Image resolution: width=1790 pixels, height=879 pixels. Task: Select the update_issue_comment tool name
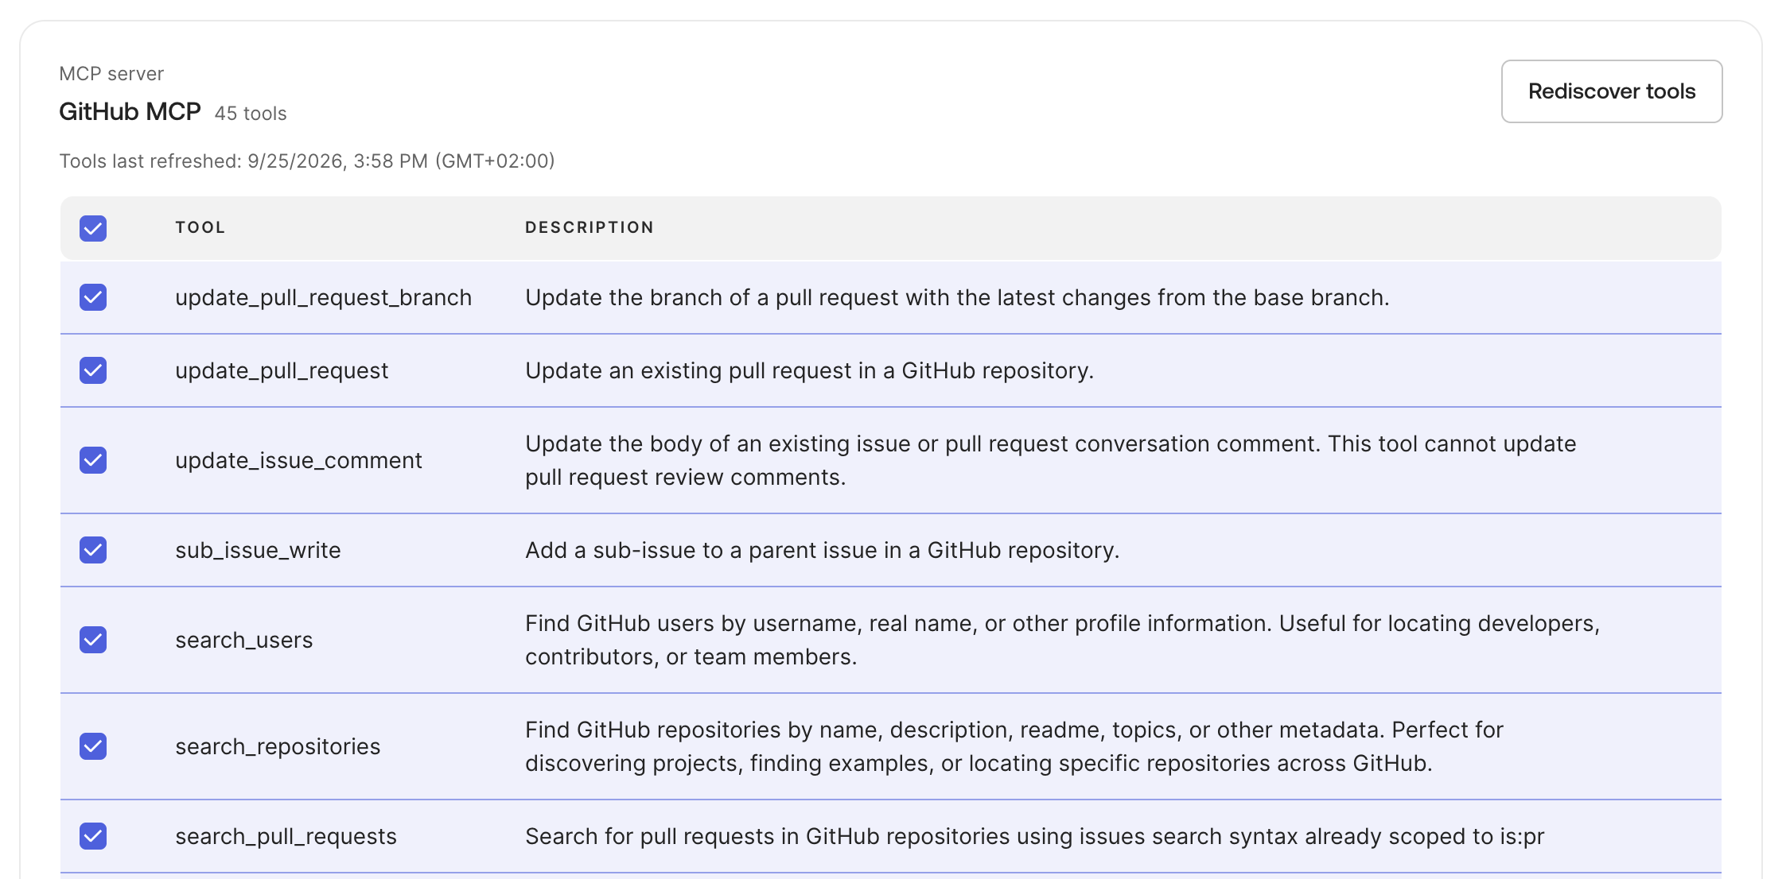coord(298,461)
